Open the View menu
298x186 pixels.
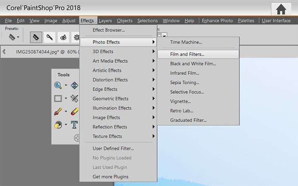click(x=34, y=21)
